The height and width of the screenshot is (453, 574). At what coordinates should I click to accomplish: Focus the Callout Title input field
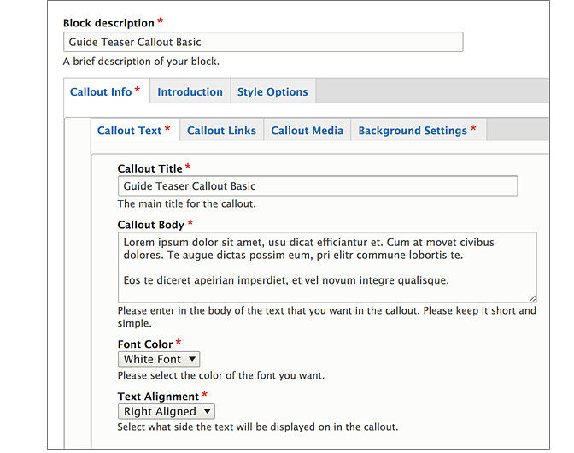point(317,186)
